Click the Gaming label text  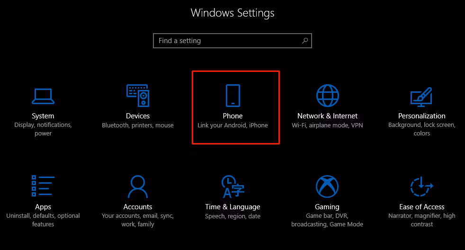327,207
